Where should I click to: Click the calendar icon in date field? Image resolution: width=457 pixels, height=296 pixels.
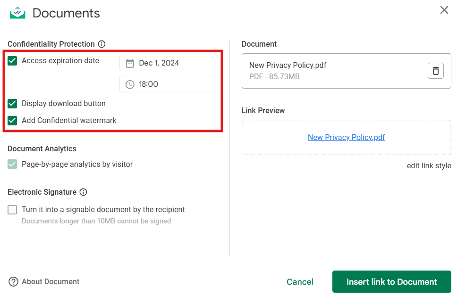(x=130, y=63)
